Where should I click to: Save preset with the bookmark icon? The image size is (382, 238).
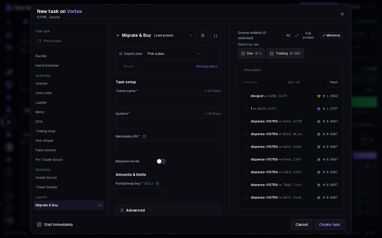203,35
